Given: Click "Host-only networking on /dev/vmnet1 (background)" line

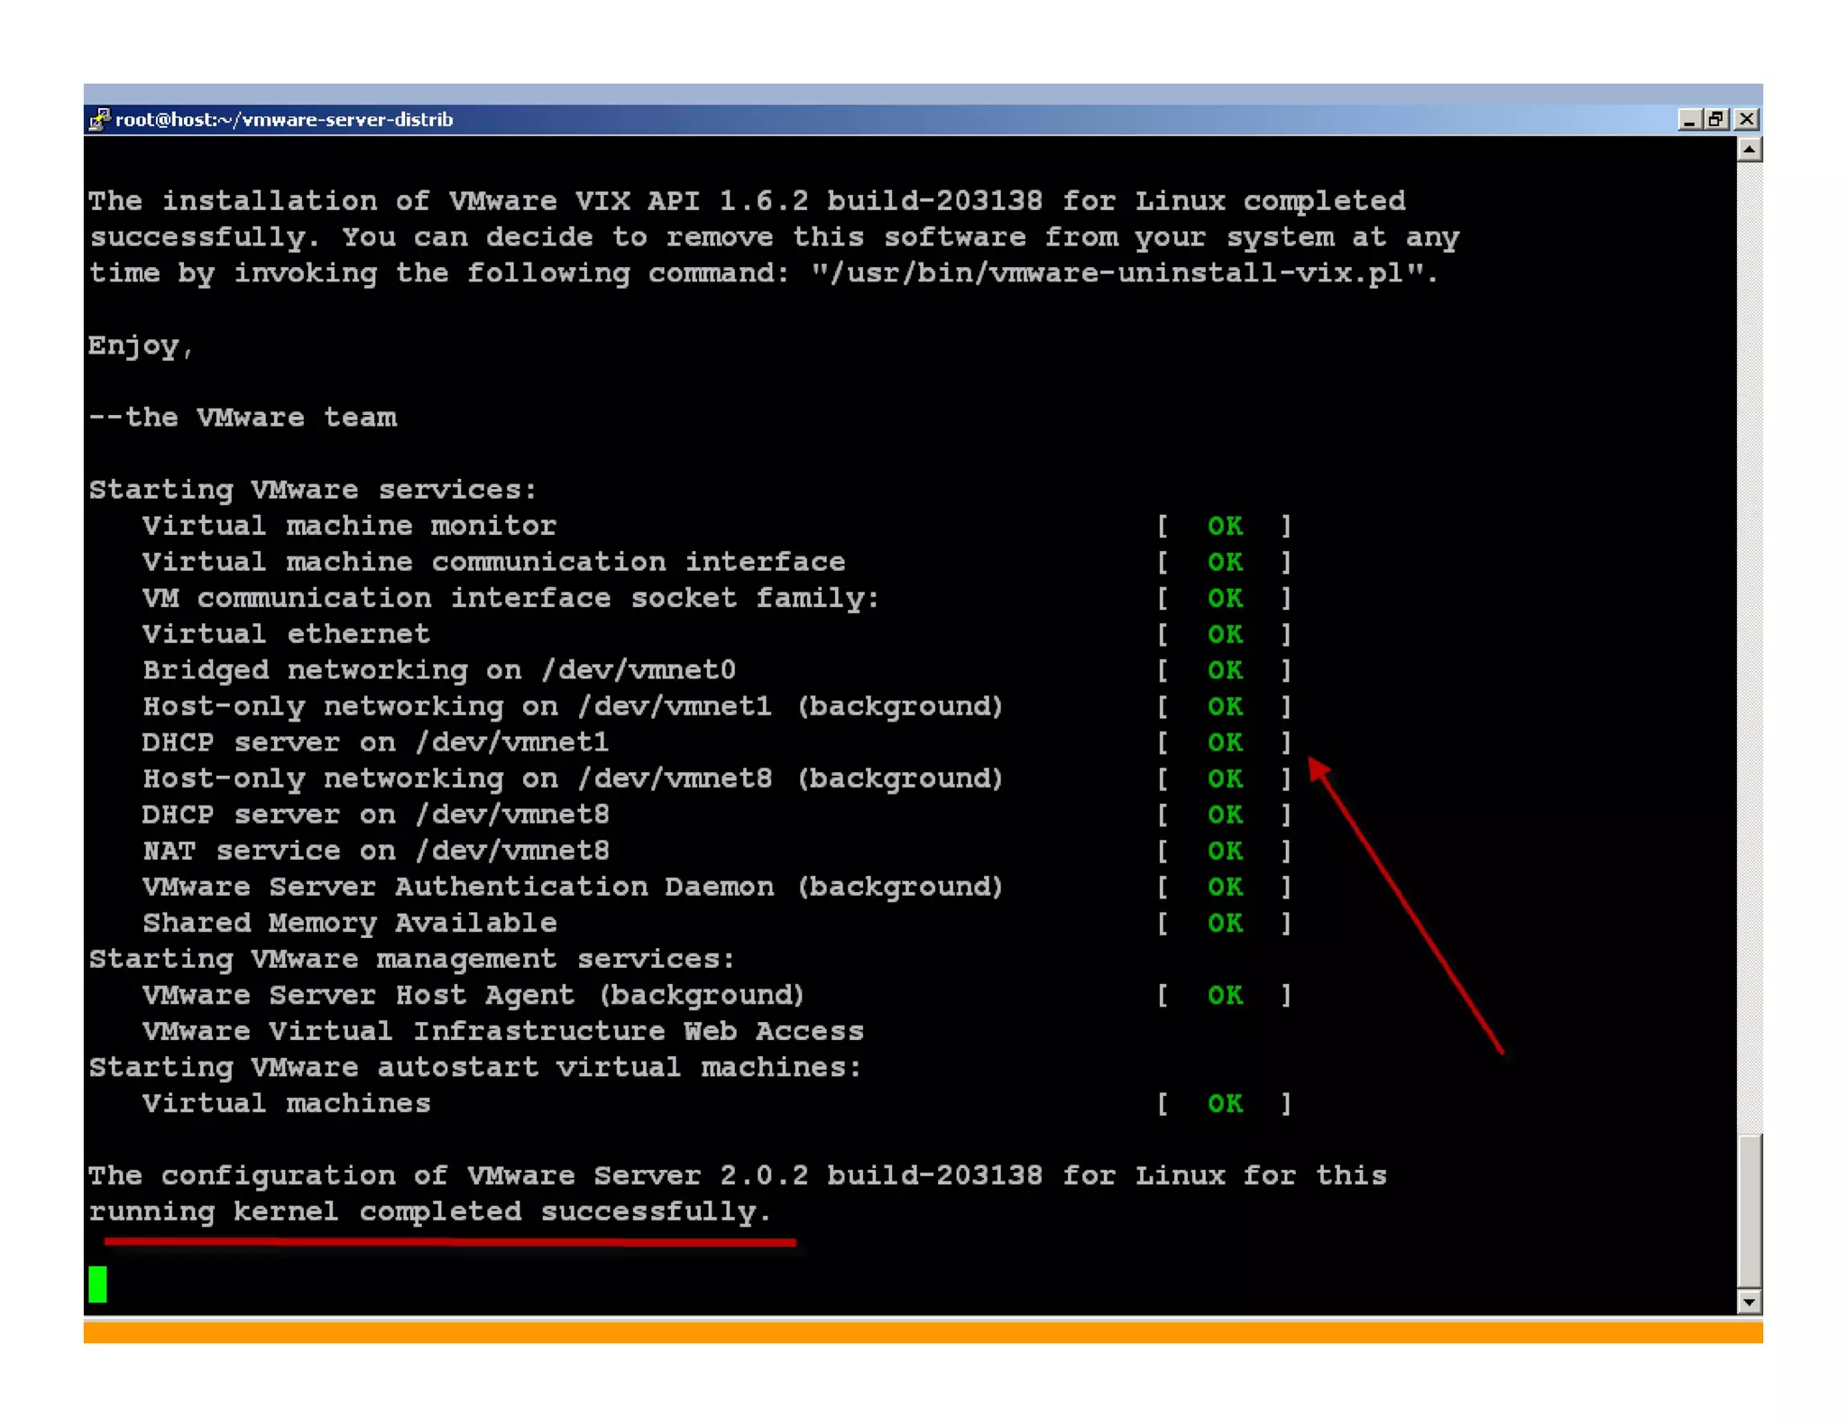Looking at the screenshot, I should pos(573,706).
